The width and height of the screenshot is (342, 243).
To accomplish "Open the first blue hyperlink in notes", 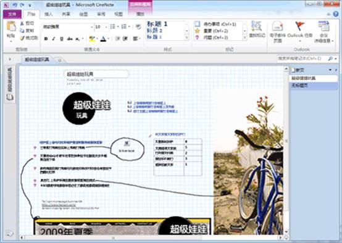I will (149, 102).
